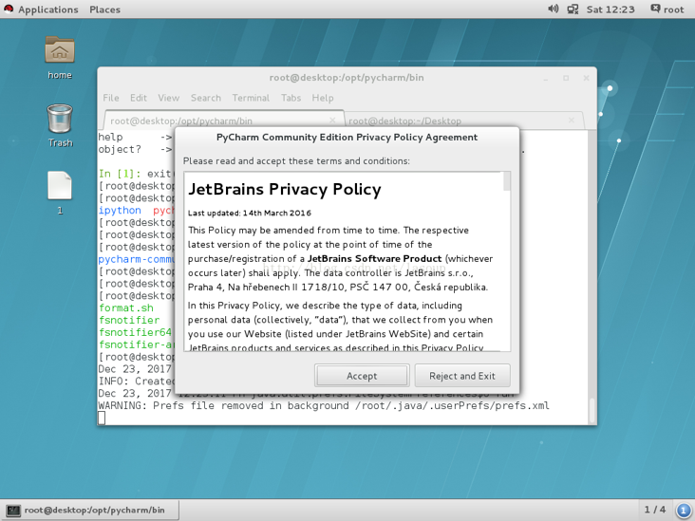Screen dimensions: 695x521
Task: Open the network connection icon in top panel
Action: pos(573,9)
